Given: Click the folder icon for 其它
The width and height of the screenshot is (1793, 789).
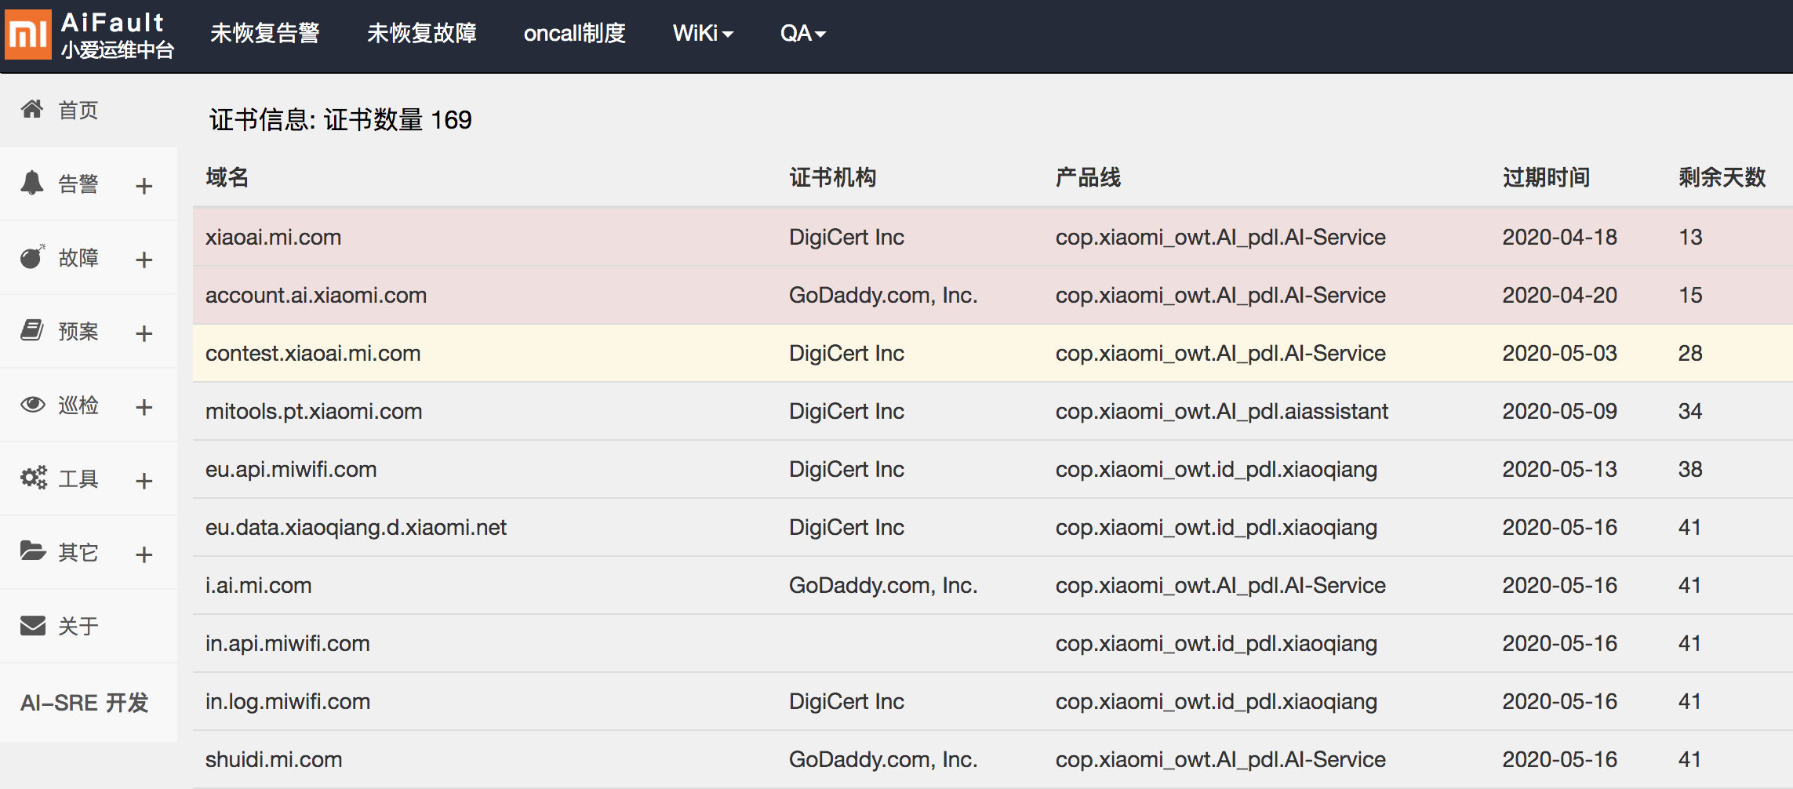Looking at the screenshot, I should [33, 551].
